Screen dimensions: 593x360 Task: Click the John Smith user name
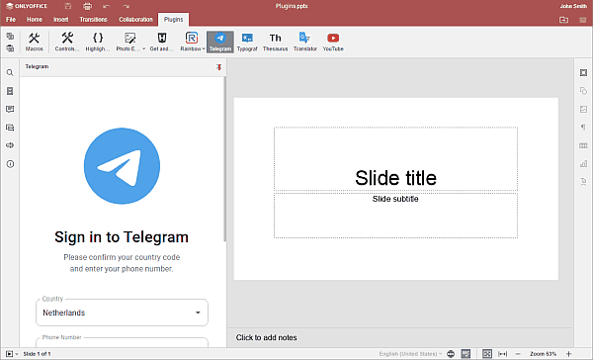click(x=573, y=6)
